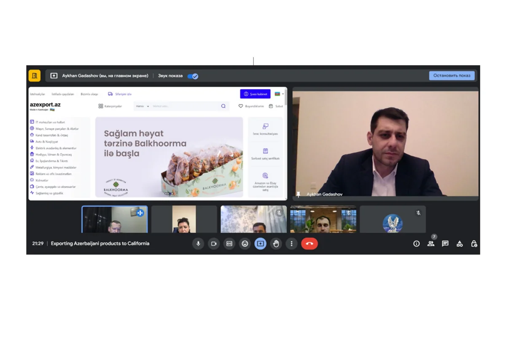This screenshot has width=506, height=357.
Task: Open Amazon və Ebay satış card
Action: pos(265,181)
